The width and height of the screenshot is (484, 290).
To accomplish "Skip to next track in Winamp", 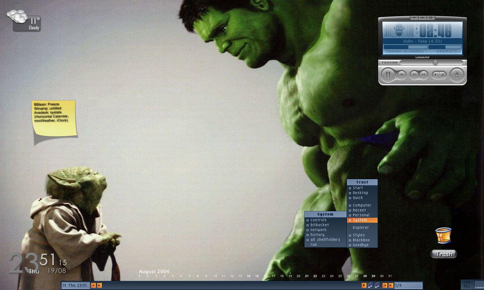I will pos(424,75).
